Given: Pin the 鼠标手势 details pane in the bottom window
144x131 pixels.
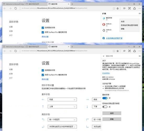Looking at the screenshot, I should point(140,56).
